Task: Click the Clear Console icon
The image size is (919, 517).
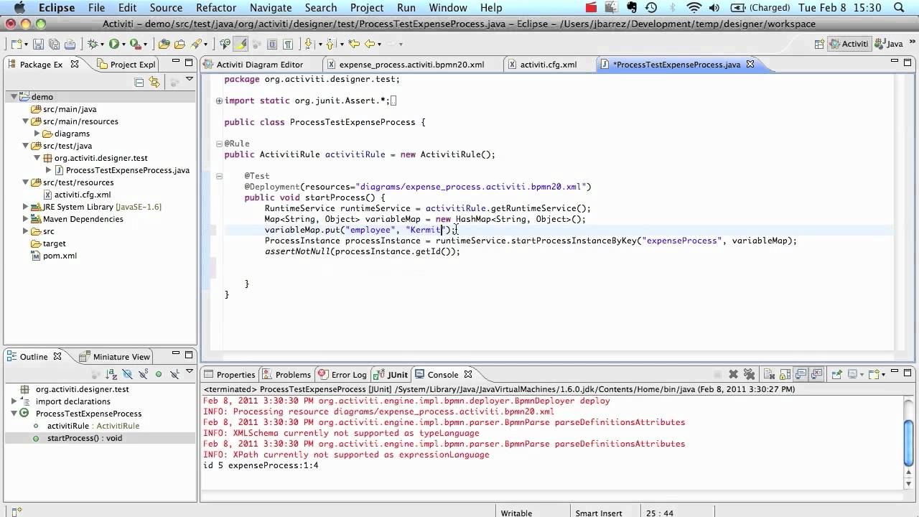Action: [769, 374]
